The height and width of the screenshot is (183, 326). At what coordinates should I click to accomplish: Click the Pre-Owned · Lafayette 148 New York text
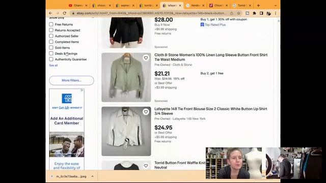(x=180, y=118)
